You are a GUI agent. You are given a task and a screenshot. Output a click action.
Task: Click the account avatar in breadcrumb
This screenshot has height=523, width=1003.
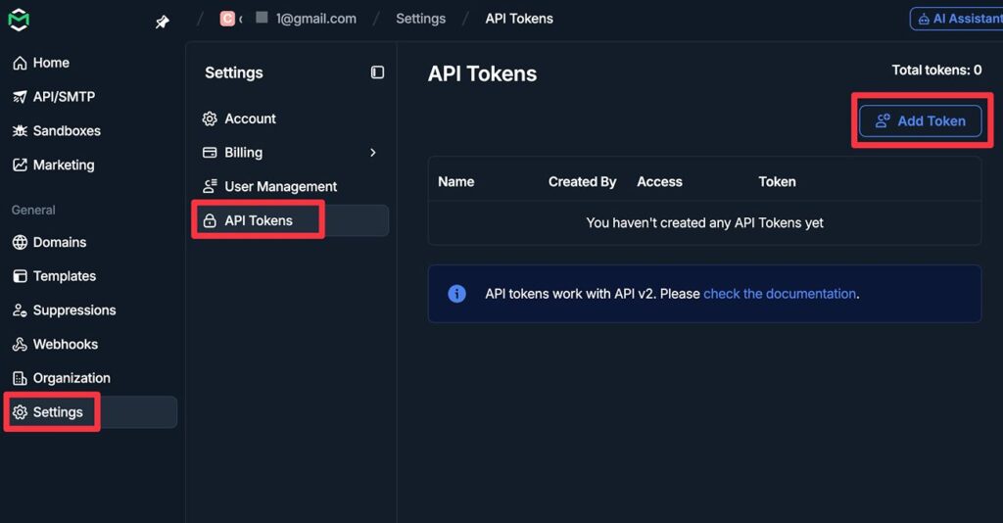[227, 19]
